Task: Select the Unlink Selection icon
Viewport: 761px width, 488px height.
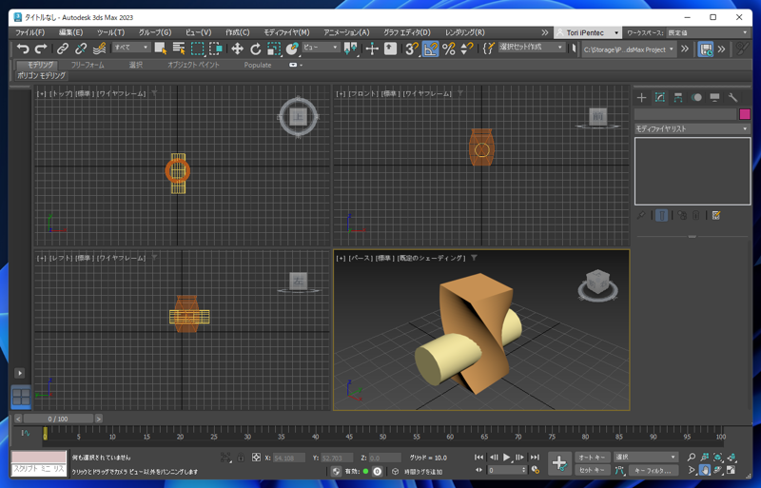Action: pos(81,49)
